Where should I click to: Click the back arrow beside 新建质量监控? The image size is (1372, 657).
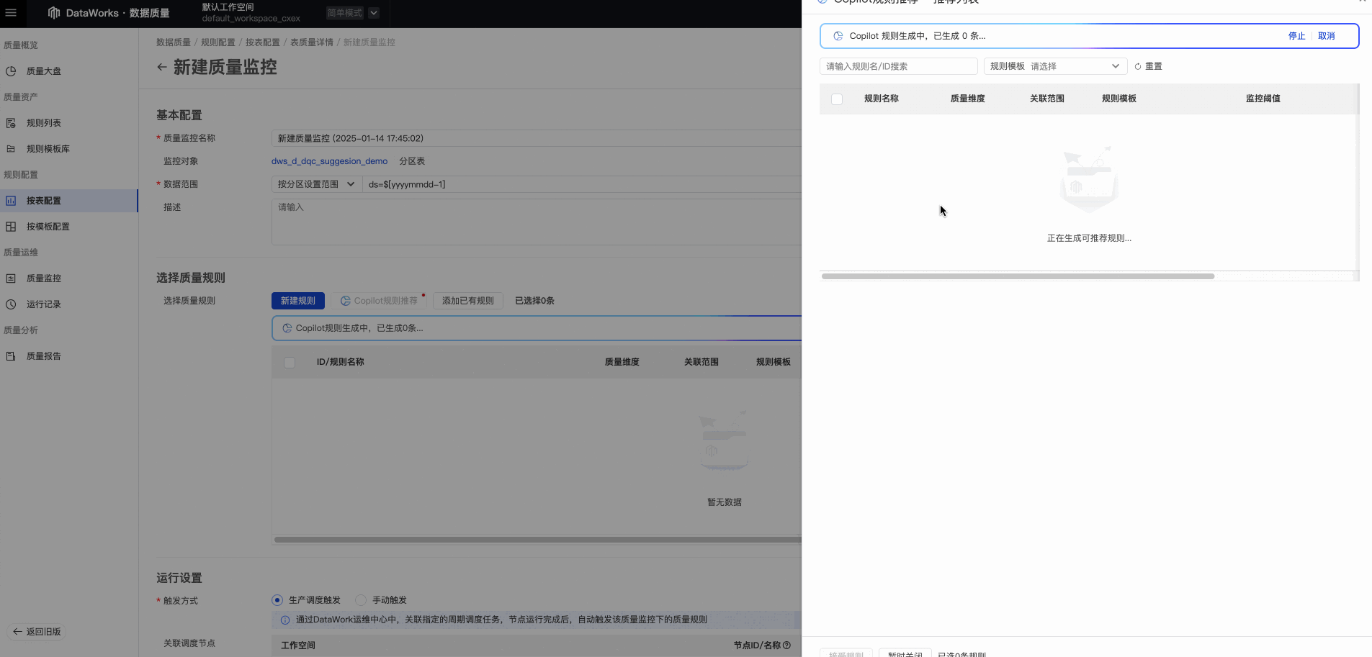[162, 67]
